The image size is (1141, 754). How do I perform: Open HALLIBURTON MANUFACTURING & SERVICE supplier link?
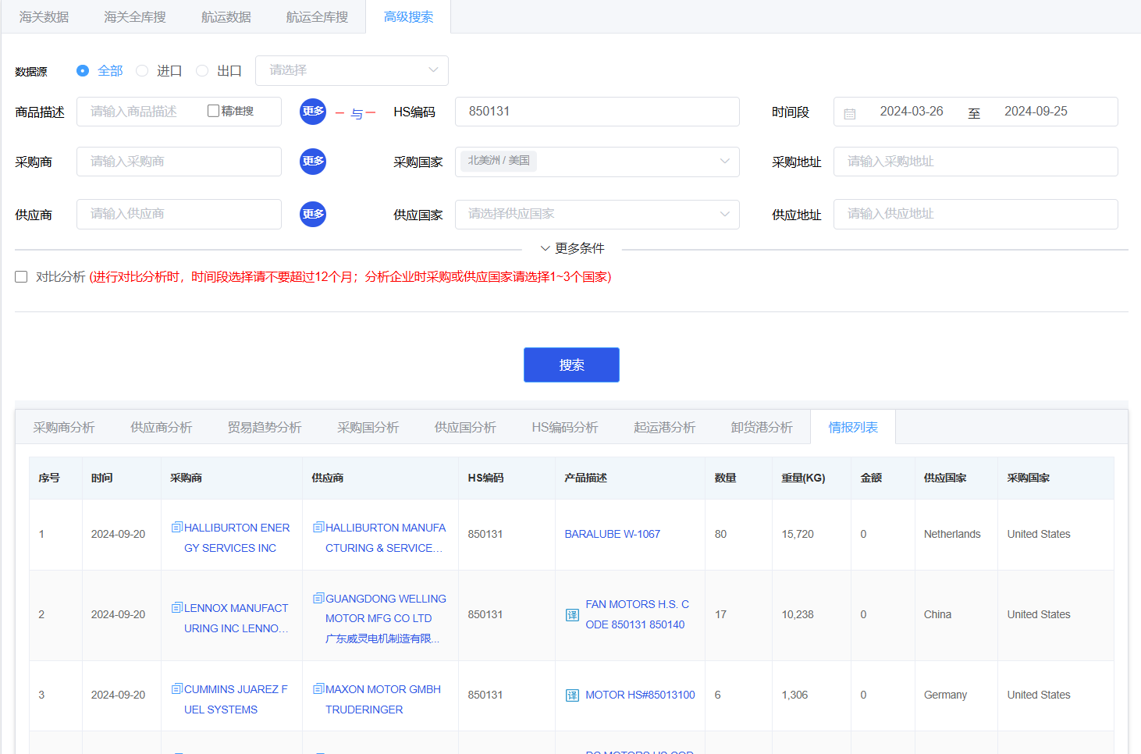click(386, 538)
